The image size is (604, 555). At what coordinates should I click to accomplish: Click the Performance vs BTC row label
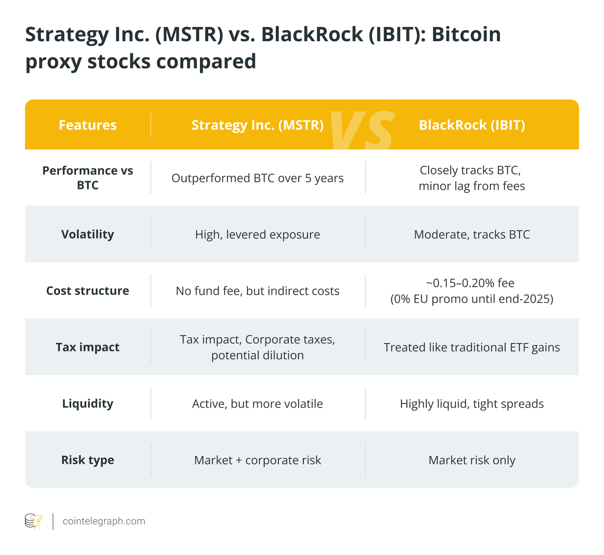point(87,178)
